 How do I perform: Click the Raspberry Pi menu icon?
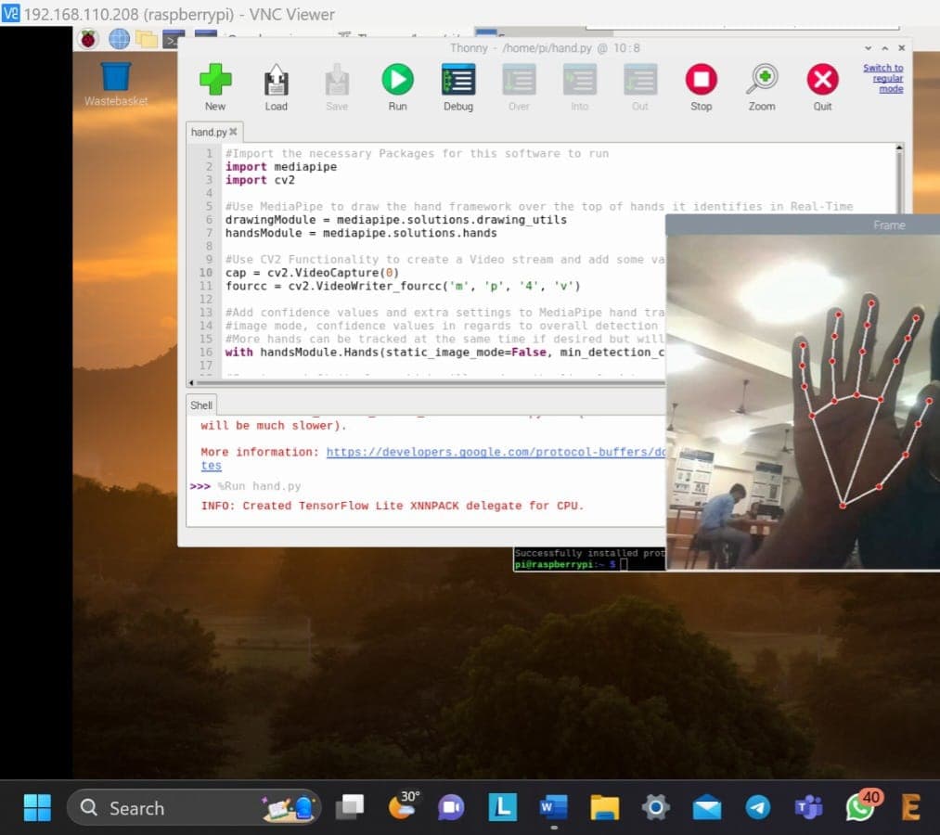pyautogui.click(x=88, y=40)
